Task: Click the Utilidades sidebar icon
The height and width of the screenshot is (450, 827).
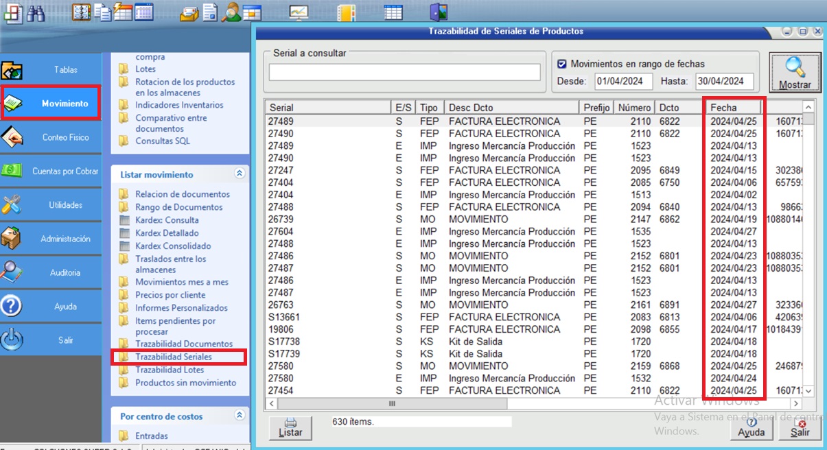Action: [13, 205]
